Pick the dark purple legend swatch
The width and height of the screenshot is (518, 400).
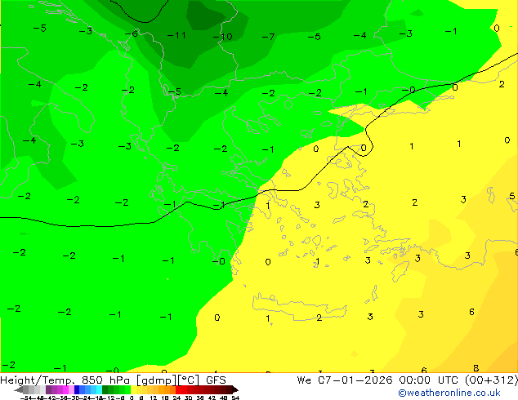coord(48,389)
